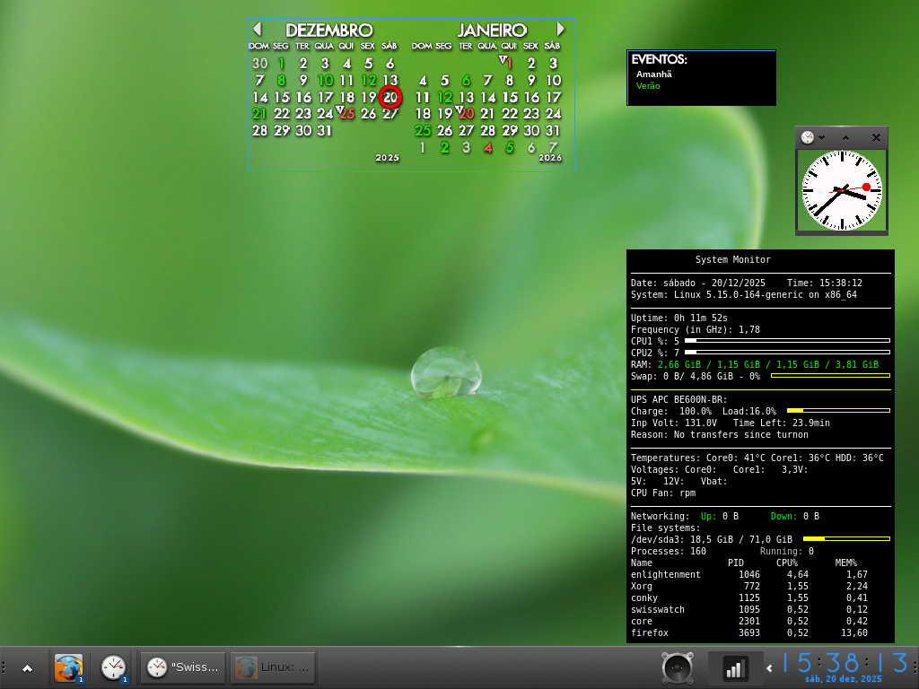Click the analog swisswatch clock face
This screenshot has width=919, height=689.
click(841, 189)
